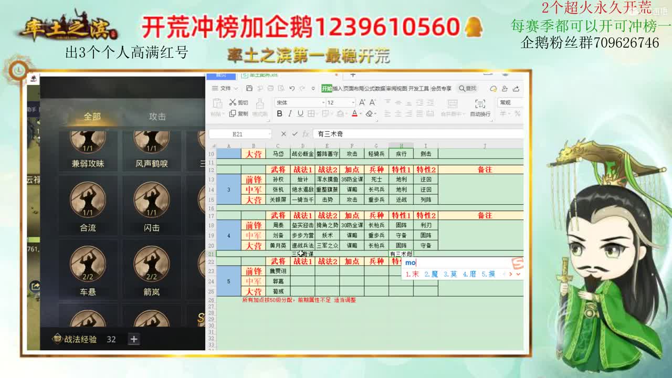Click the formula bar showing 有三术奇

coord(418,134)
